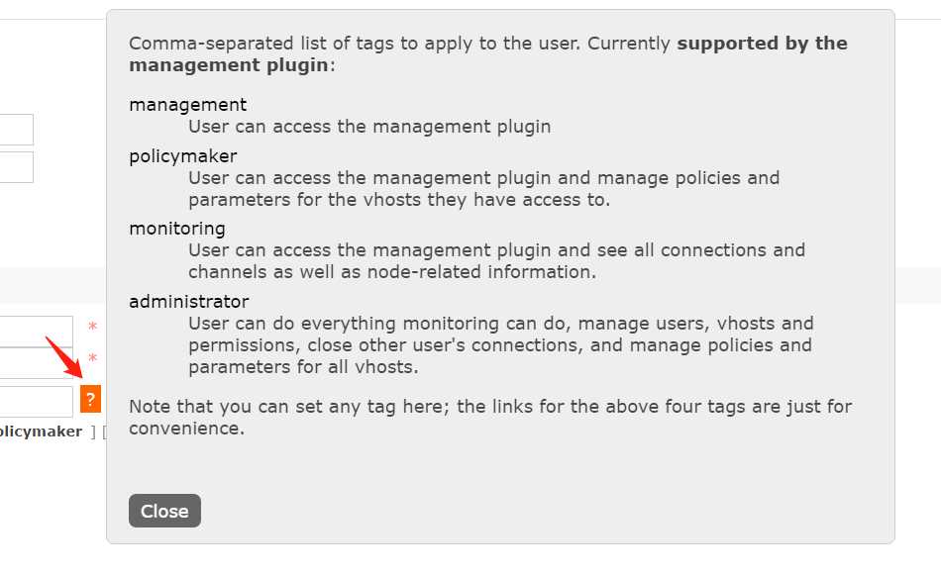The image size is (941, 575).
Task: Click the description about managing policies for accessible vhosts
Action: point(483,189)
